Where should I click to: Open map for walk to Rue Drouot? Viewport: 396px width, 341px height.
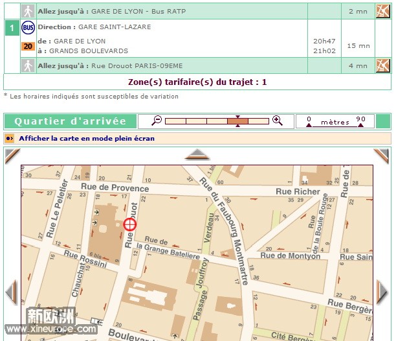pyautogui.click(x=383, y=65)
